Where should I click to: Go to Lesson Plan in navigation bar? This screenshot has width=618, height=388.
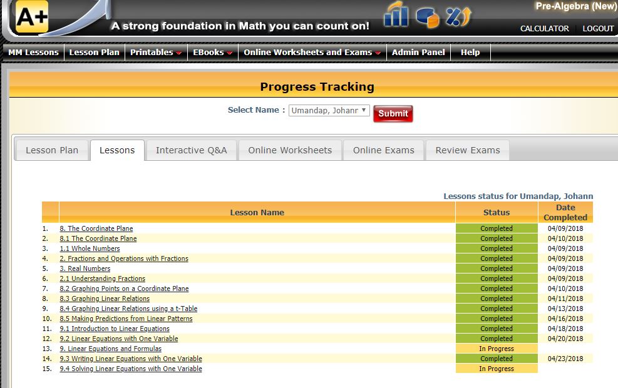click(x=94, y=52)
